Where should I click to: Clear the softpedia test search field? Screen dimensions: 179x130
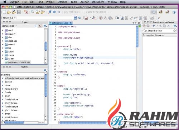click(x=174, y=31)
